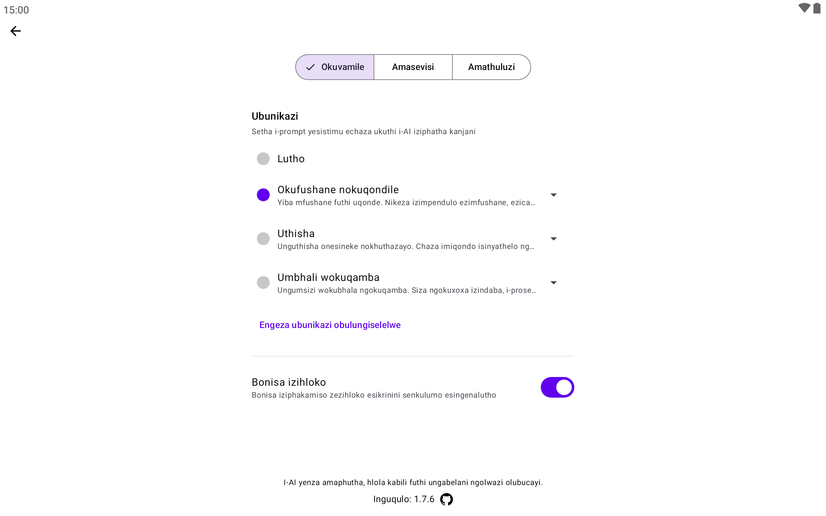Switch to the Amathuluzi tab

click(491, 67)
